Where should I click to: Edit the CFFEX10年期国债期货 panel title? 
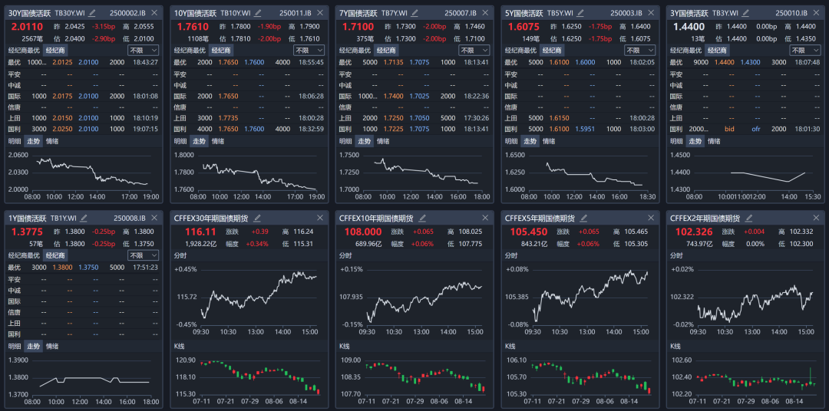tap(423, 218)
